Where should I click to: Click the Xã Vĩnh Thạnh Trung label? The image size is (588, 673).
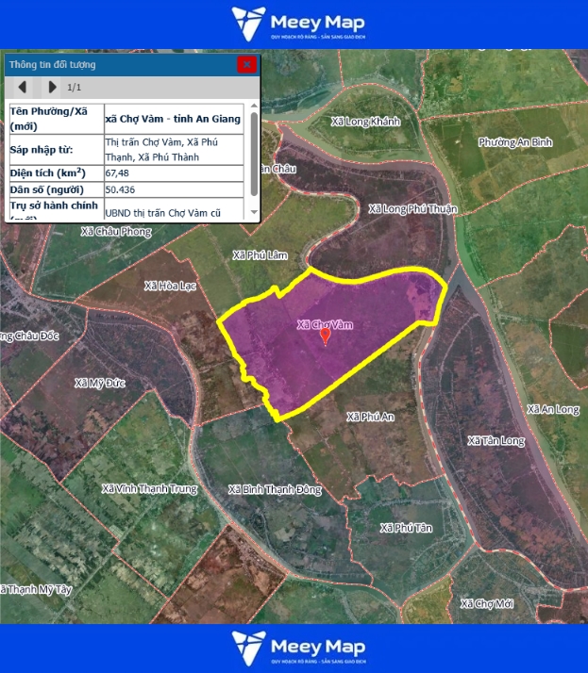tap(149, 488)
